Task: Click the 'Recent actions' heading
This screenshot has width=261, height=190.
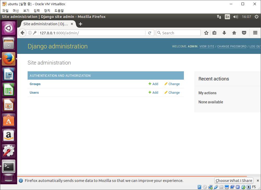Action: pyautogui.click(x=214, y=79)
